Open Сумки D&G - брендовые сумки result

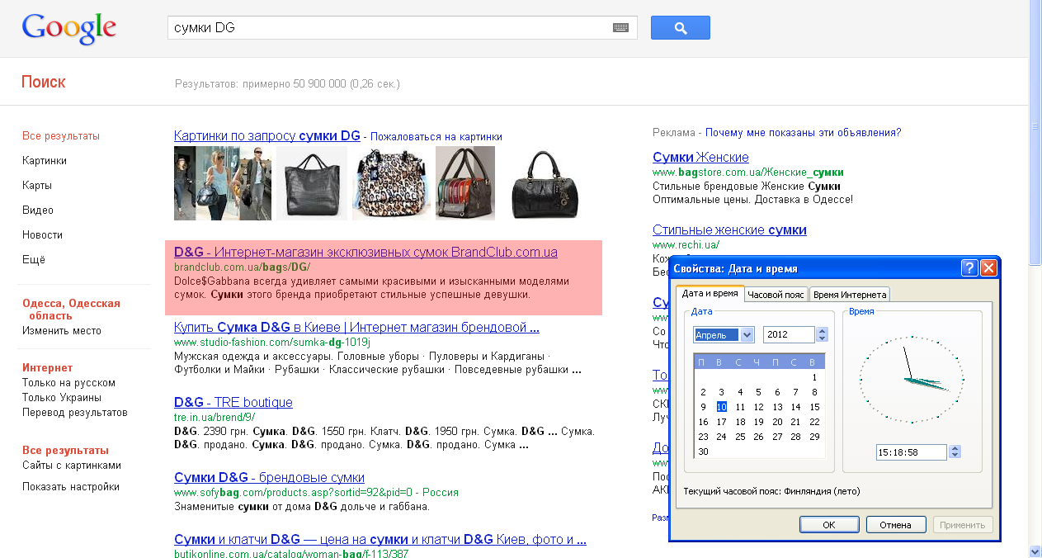tap(269, 478)
